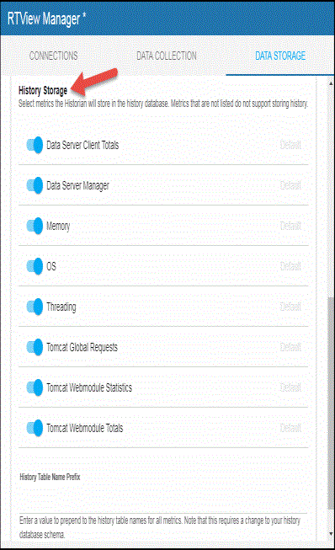Click the scrollbar up arrow
This screenshot has height=550, width=335.
[x=331, y=83]
